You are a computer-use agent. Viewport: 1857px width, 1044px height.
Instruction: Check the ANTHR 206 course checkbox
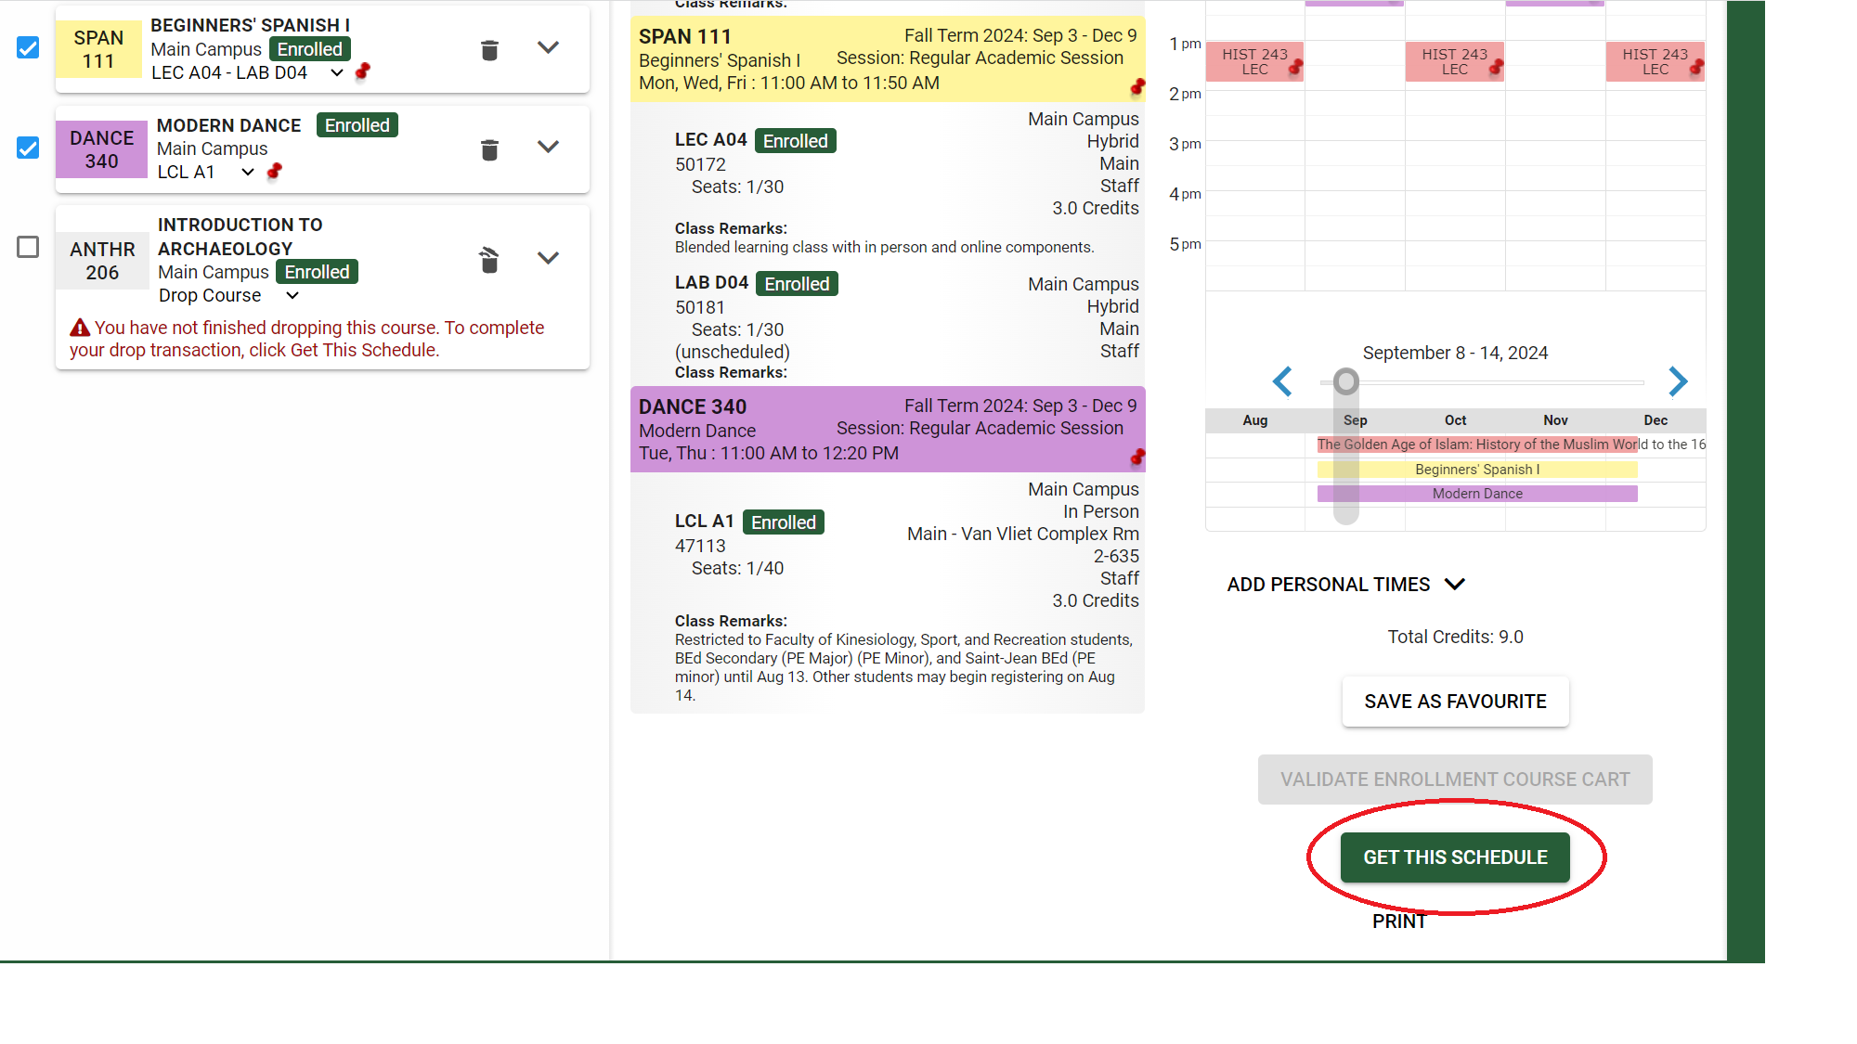click(28, 247)
